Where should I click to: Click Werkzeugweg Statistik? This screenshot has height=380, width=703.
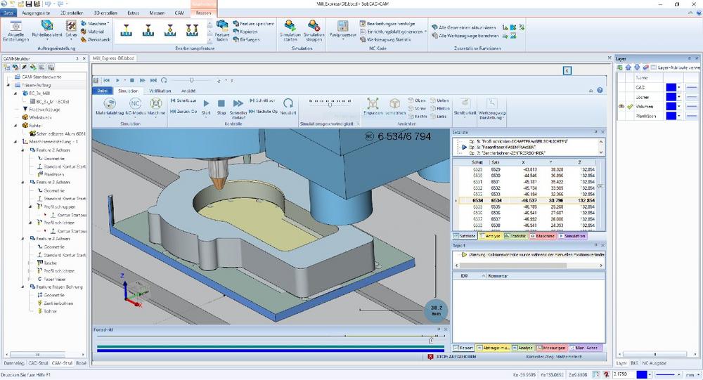tap(385, 39)
